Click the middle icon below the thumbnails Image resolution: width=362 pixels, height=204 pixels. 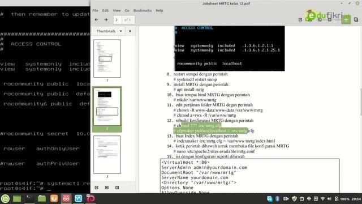[107, 188]
